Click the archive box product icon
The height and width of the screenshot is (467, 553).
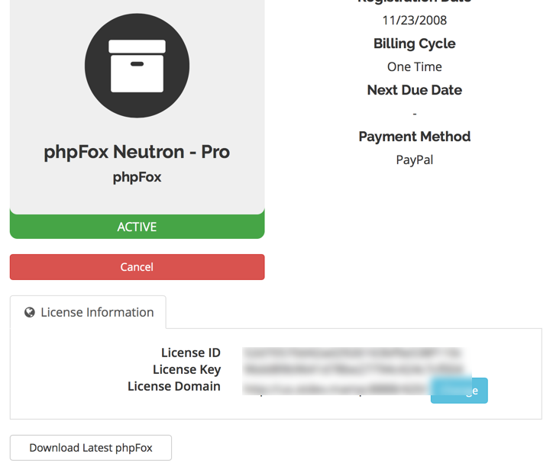(x=137, y=66)
